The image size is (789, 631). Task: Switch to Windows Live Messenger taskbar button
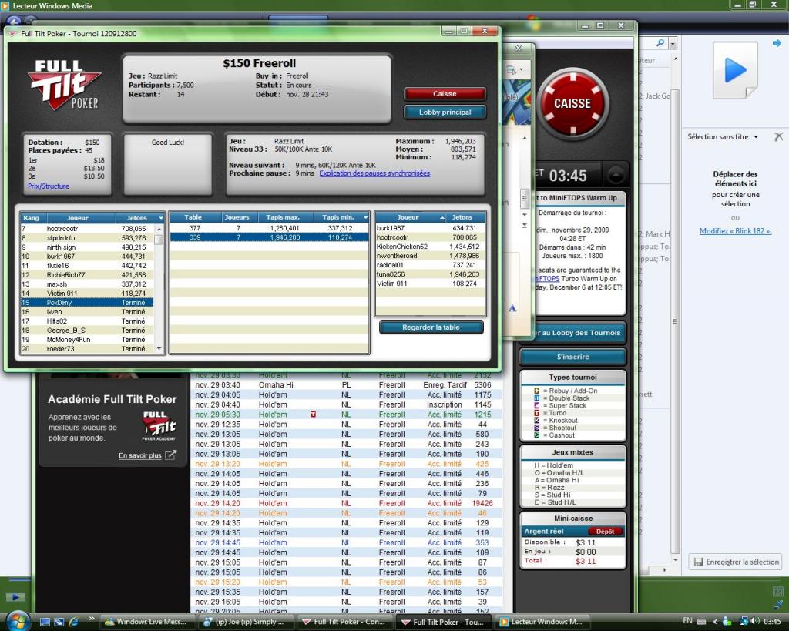pos(147,622)
